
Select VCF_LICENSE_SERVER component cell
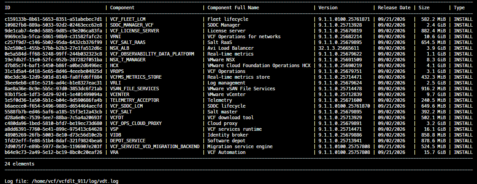click(x=135, y=31)
